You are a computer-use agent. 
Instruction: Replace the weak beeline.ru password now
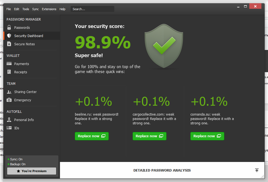tap(92, 136)
